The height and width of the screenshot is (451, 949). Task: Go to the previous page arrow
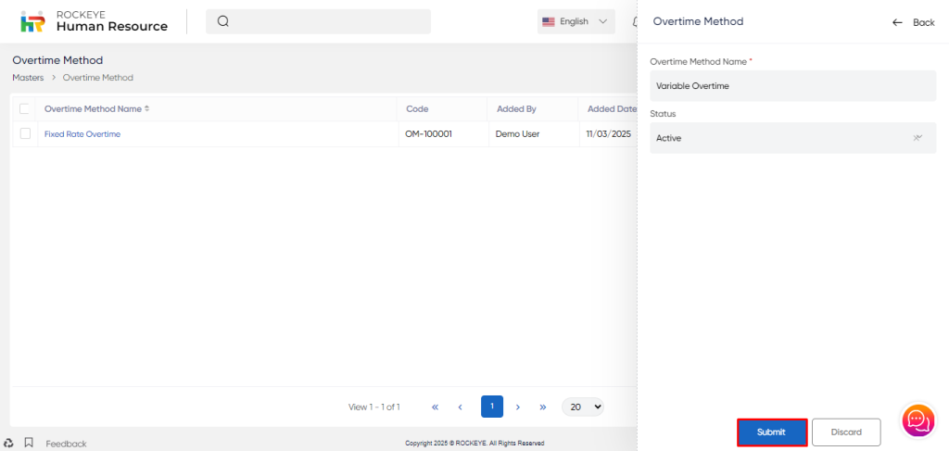tap(461, 407)
